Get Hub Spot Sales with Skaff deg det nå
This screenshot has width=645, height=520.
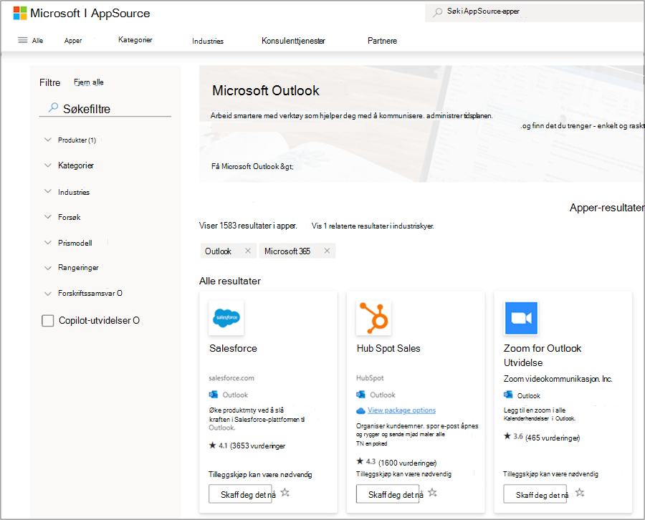tap(388, 494)
